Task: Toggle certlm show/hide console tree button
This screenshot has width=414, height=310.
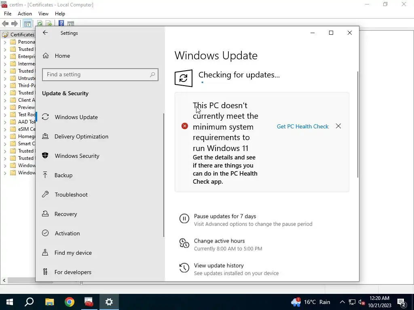Action: tap(27, 23)
